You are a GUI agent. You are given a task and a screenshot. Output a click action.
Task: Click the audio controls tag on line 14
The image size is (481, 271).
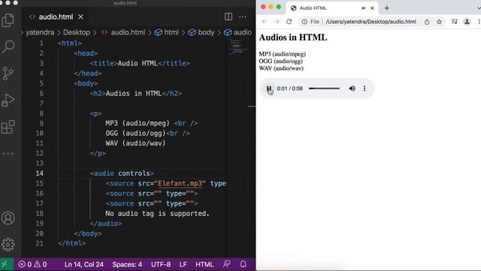click(x=122, y=173)
